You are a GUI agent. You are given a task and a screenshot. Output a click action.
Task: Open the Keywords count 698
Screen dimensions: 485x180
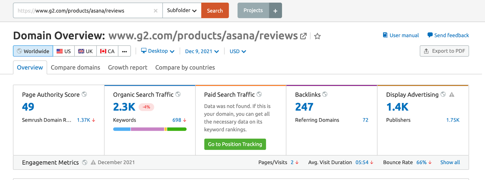coord(177,120)
